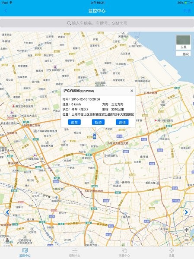194x259 pixels.
Task: Click the 追车 button
Action: click(74, 122)
